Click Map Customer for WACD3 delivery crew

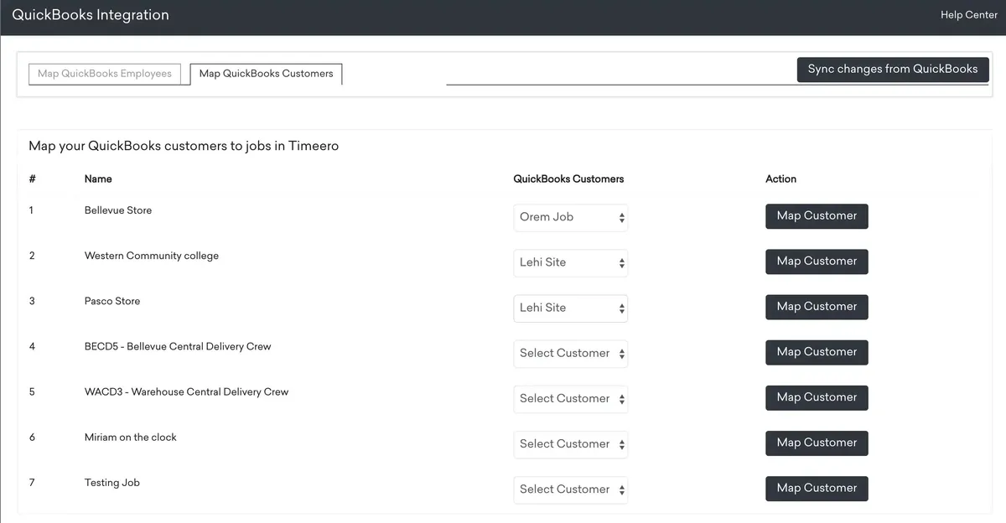tap(817, 397)
